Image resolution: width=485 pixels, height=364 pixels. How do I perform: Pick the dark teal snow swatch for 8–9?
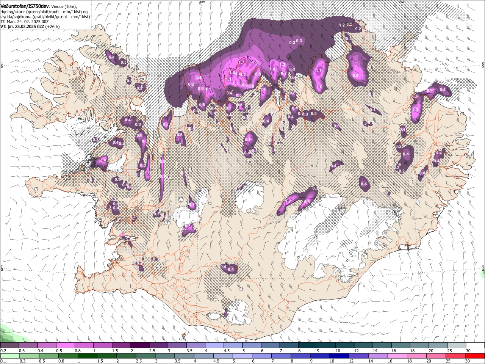(307, 345)
